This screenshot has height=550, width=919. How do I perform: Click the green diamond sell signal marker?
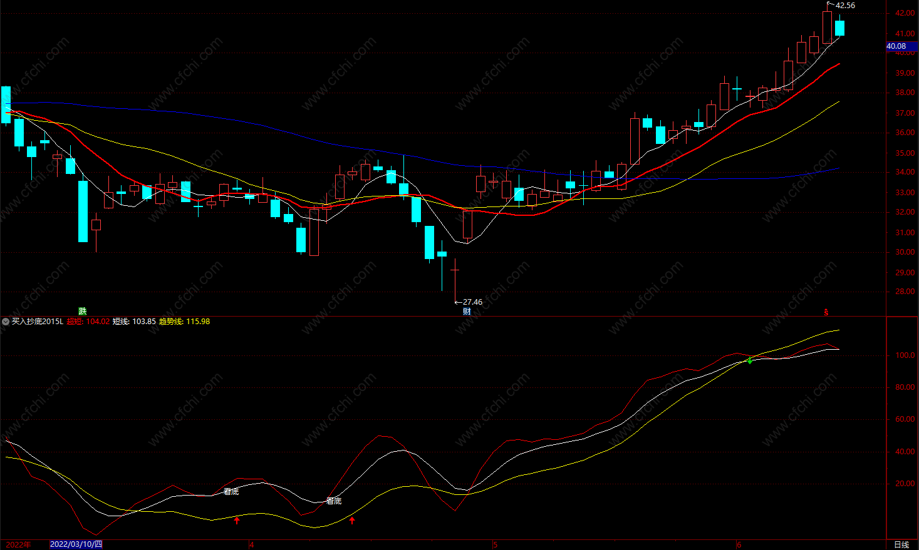(x=750, y=360)
